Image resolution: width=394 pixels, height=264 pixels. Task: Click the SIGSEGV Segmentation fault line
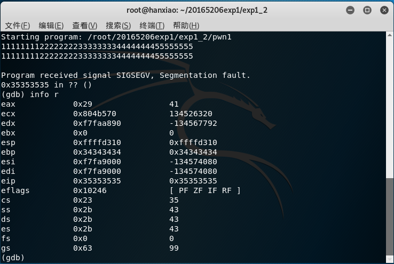(x=125, y=75)
